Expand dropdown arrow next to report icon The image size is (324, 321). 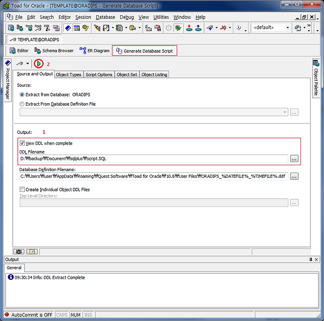[x=126, y=28]
